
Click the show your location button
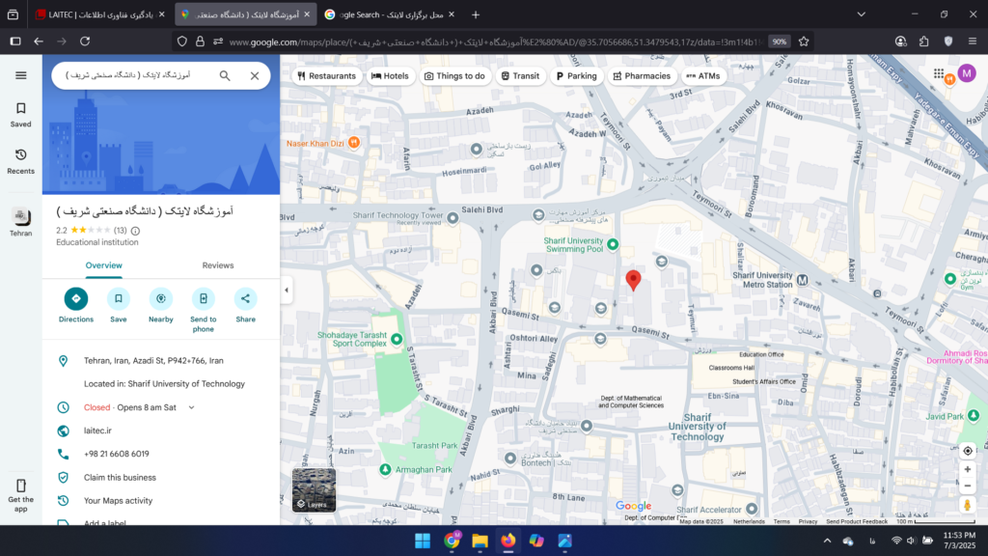pyautogui.click(x=967, y=451)
